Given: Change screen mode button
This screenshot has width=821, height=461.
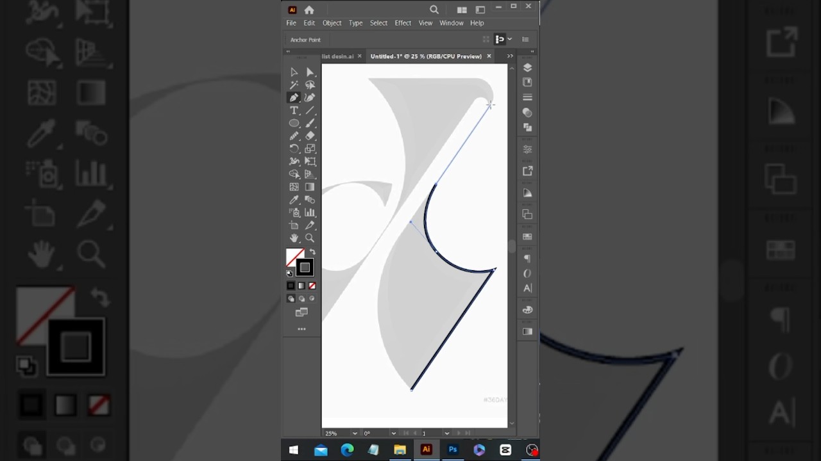Looking at the screenshot, I should (x=301, y=312).
